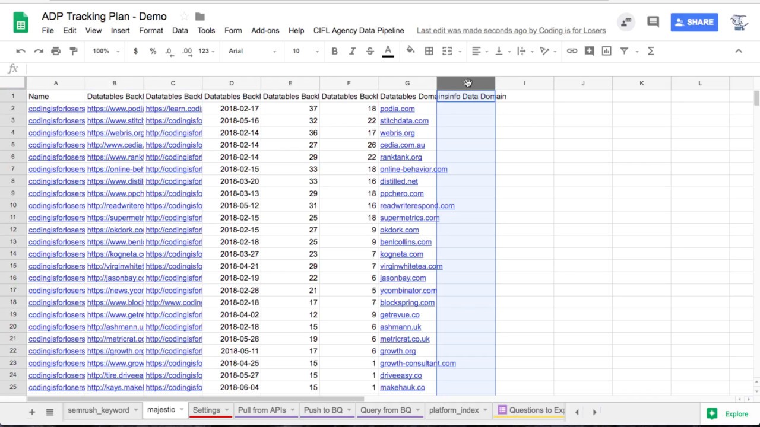Click the Last edit history link
Viewport: 760px width, 427px height.
coord(511,31)
